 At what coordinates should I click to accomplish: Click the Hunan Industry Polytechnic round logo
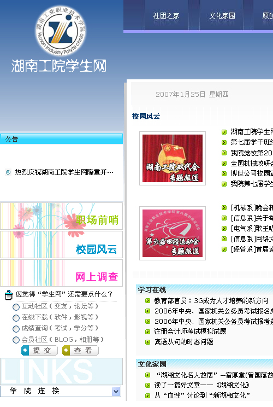point(61,31)
